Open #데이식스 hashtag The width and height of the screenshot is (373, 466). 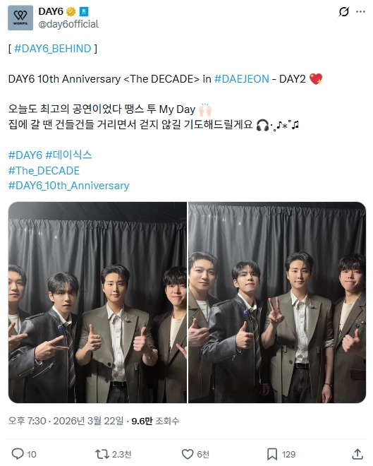coord(68,155)
